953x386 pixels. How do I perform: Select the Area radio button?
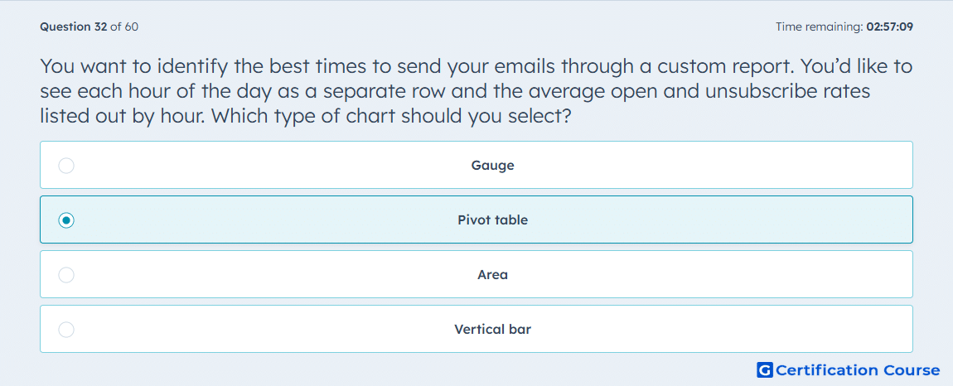click(66, 275)
